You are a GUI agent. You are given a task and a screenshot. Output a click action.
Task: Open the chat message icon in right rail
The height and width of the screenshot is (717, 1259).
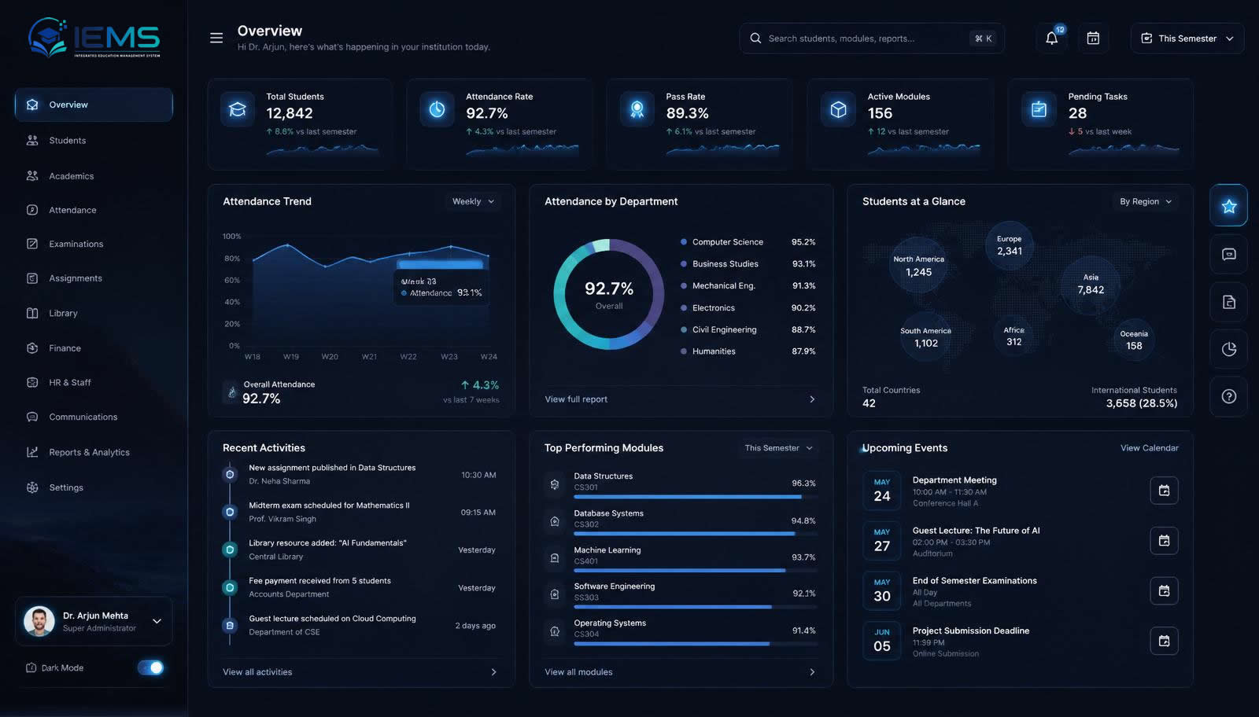(1228, 254)
